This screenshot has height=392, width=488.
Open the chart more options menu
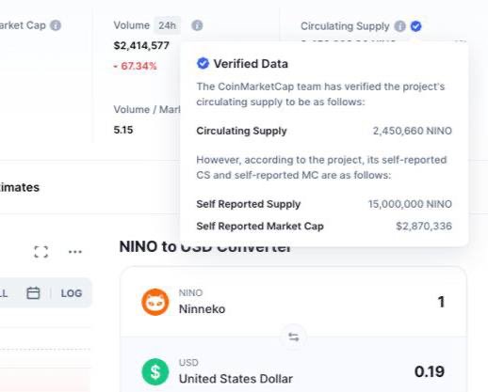tap(75, 252)
